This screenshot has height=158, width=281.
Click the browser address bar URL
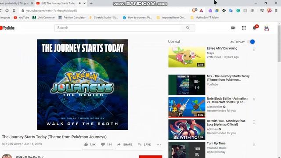pos(52,11)
